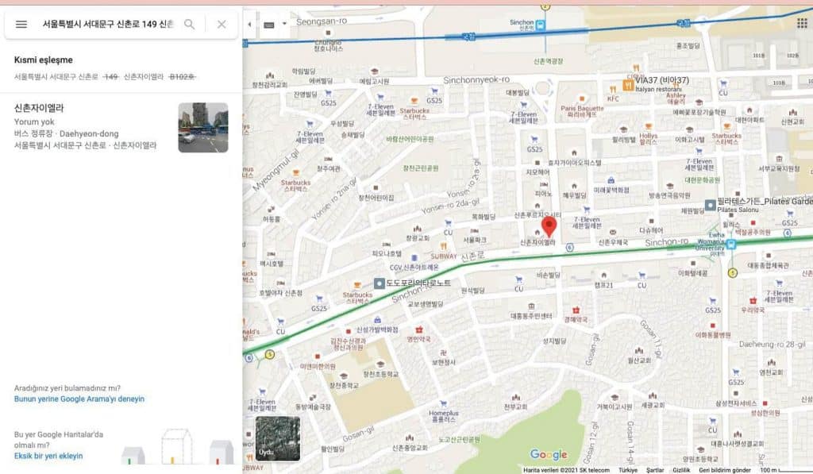813x474 pixels.
Task: Click the magnifier search icon
Action: tap(190, 25)
